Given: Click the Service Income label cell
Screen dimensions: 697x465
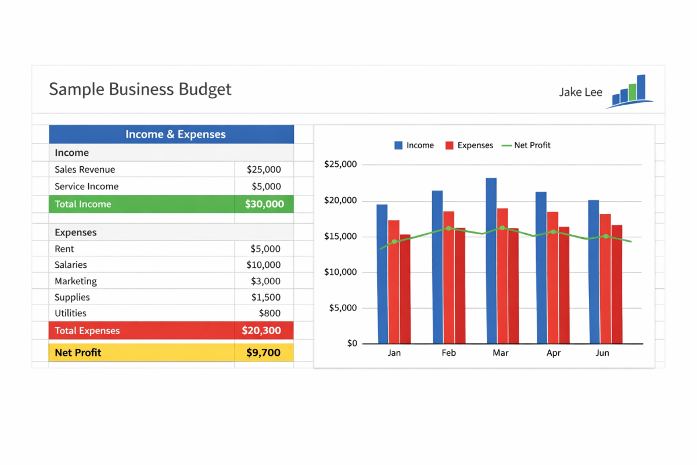Looking at the screenshot, I should [87, 187].
